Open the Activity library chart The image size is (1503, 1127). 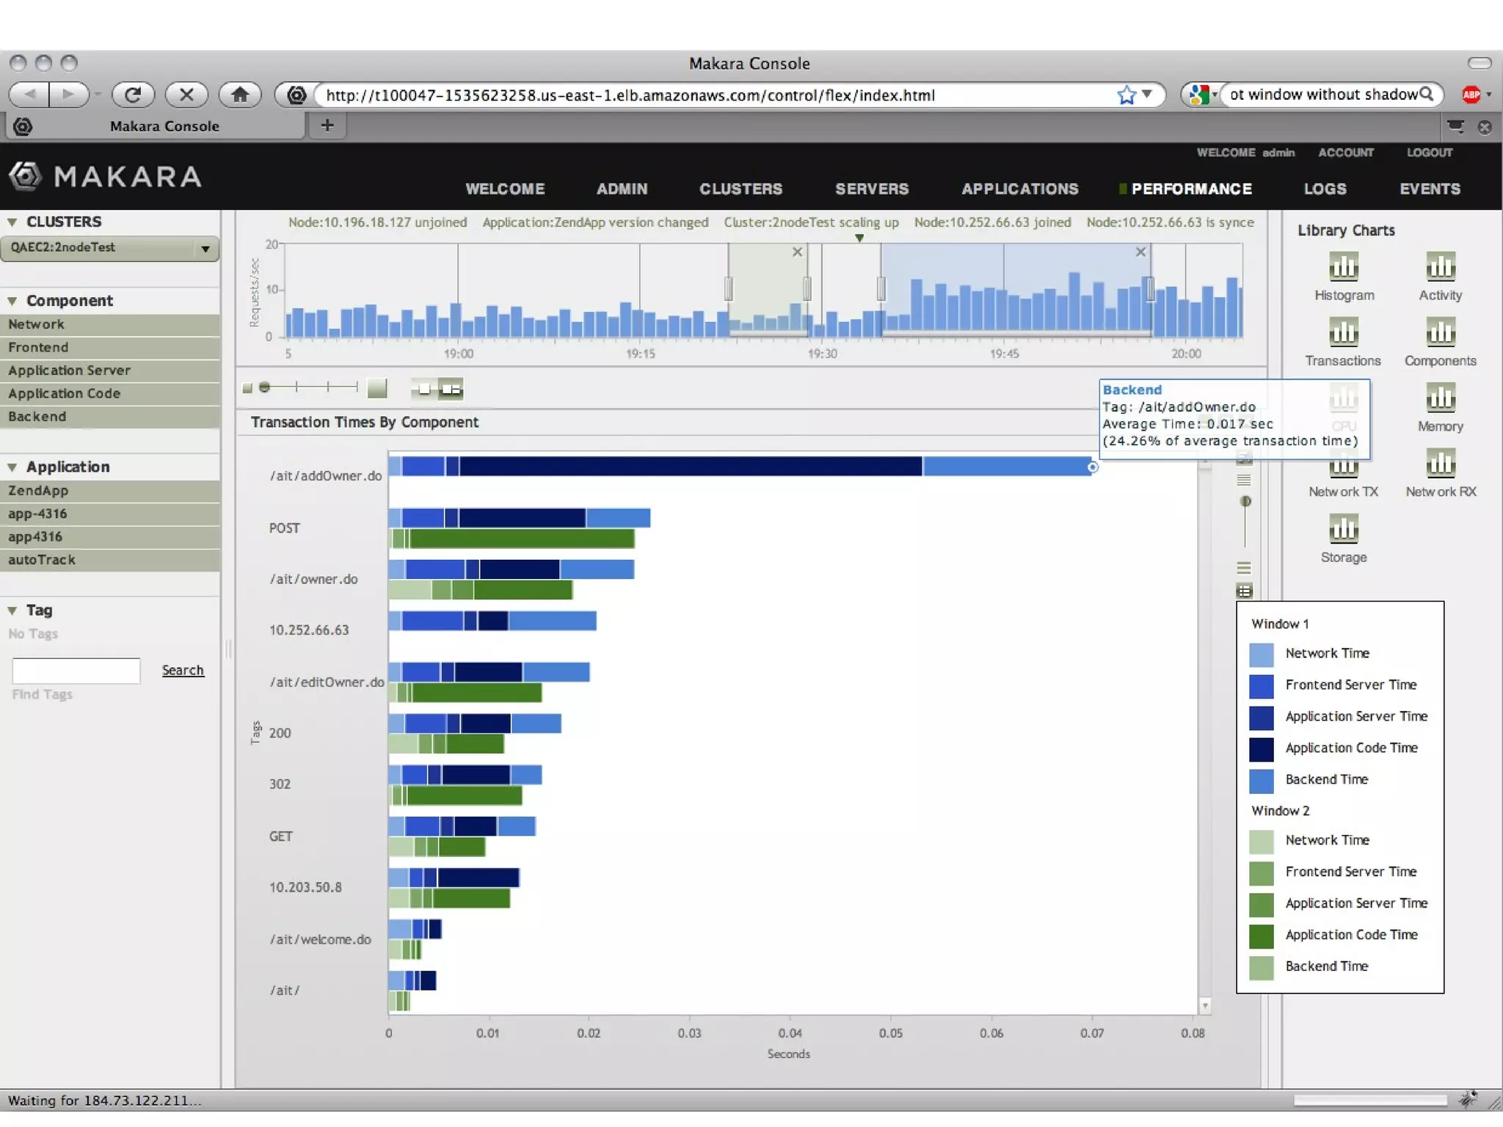[x=1440, y=268]
